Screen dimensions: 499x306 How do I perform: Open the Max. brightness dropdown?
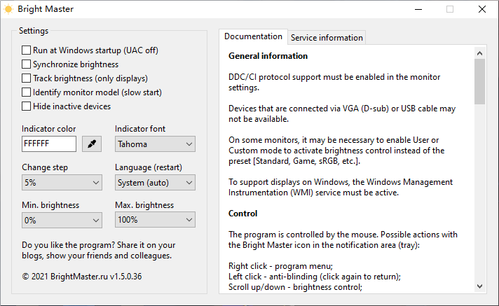155,220
